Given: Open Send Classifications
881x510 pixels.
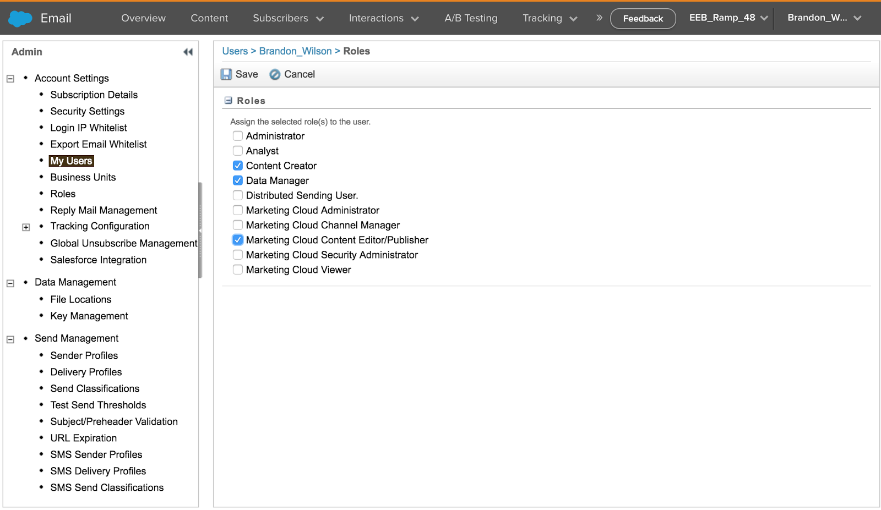Looking at the screenshot, I should tap(95, 388).
